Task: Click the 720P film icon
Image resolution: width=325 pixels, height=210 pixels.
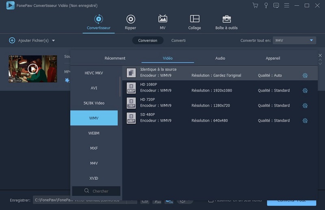Action: [x=131, y=103]
